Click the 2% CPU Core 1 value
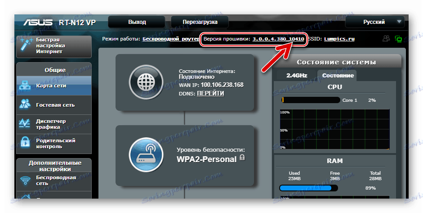 coord(372,100)
